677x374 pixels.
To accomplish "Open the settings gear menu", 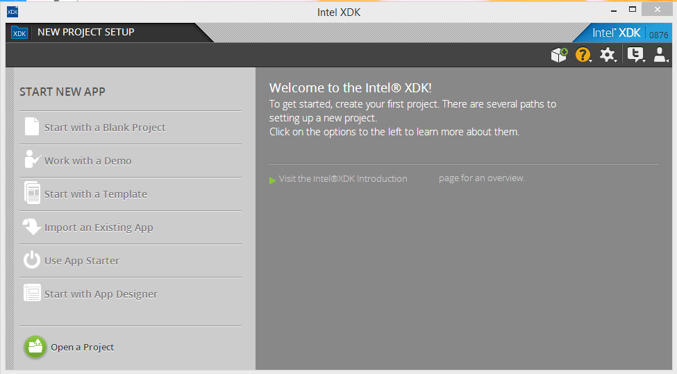I will 608,55.
